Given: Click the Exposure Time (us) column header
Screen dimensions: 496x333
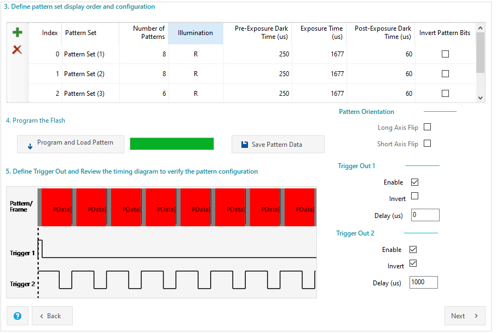Looking at the screenshot, I should (x=319, y=33).
